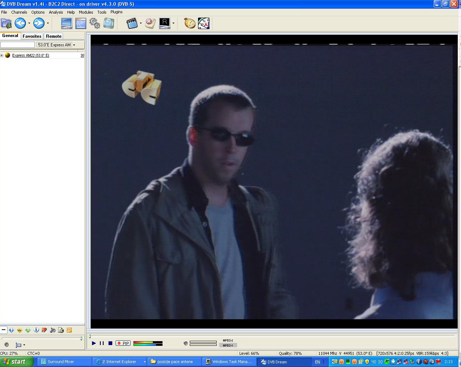Click the speaker icon beside volume bars

click(185, 344)
